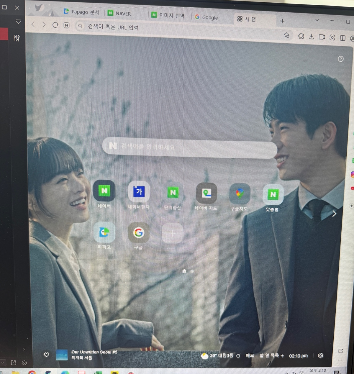The image size is (354, 374).
Task: Click the extensions puzzle icon
Action: 301,36
